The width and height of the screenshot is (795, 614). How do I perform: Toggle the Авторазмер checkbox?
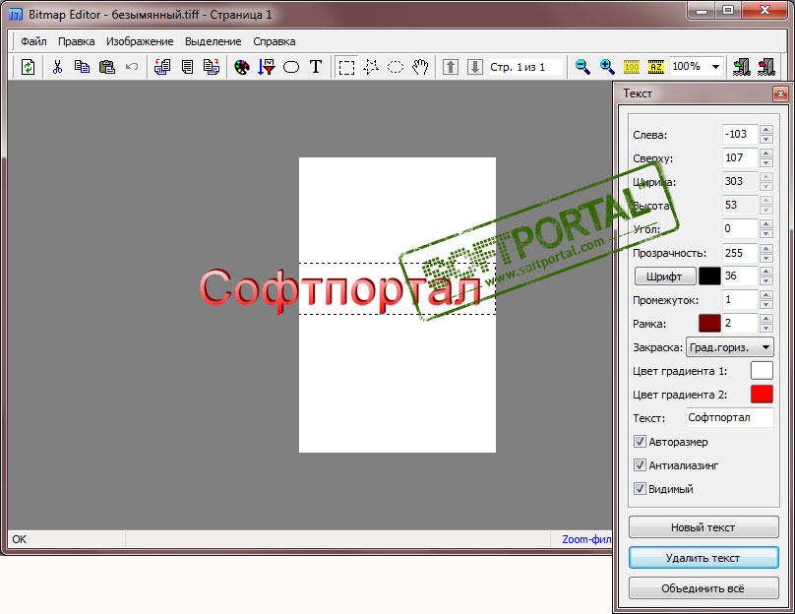(x=640, y=442)
